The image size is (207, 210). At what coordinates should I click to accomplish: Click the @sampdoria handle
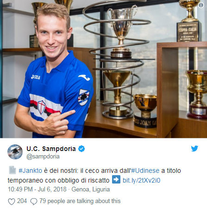pyautogui.click(x=43, y=157)
